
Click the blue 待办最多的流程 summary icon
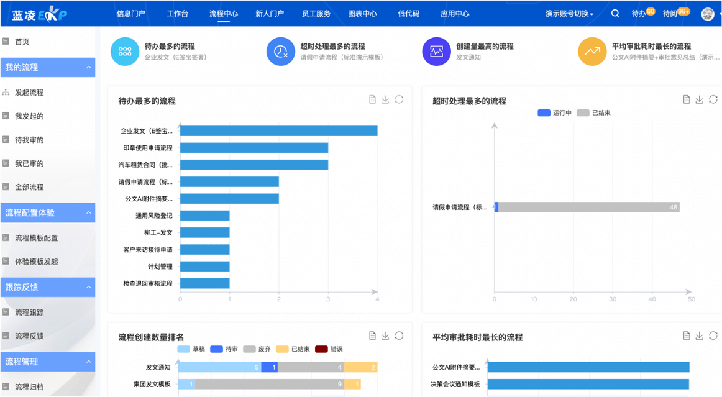pos(125,52)
